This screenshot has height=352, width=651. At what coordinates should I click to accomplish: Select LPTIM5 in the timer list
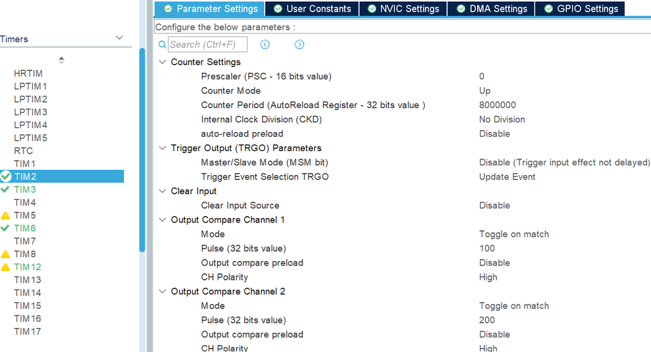(x=31, y=138)
